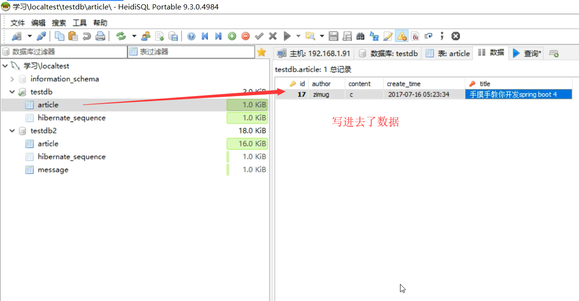Viewport: 579px width, 301px height.
Task: Open the 文件 menu
Action: tap(17, 23)
